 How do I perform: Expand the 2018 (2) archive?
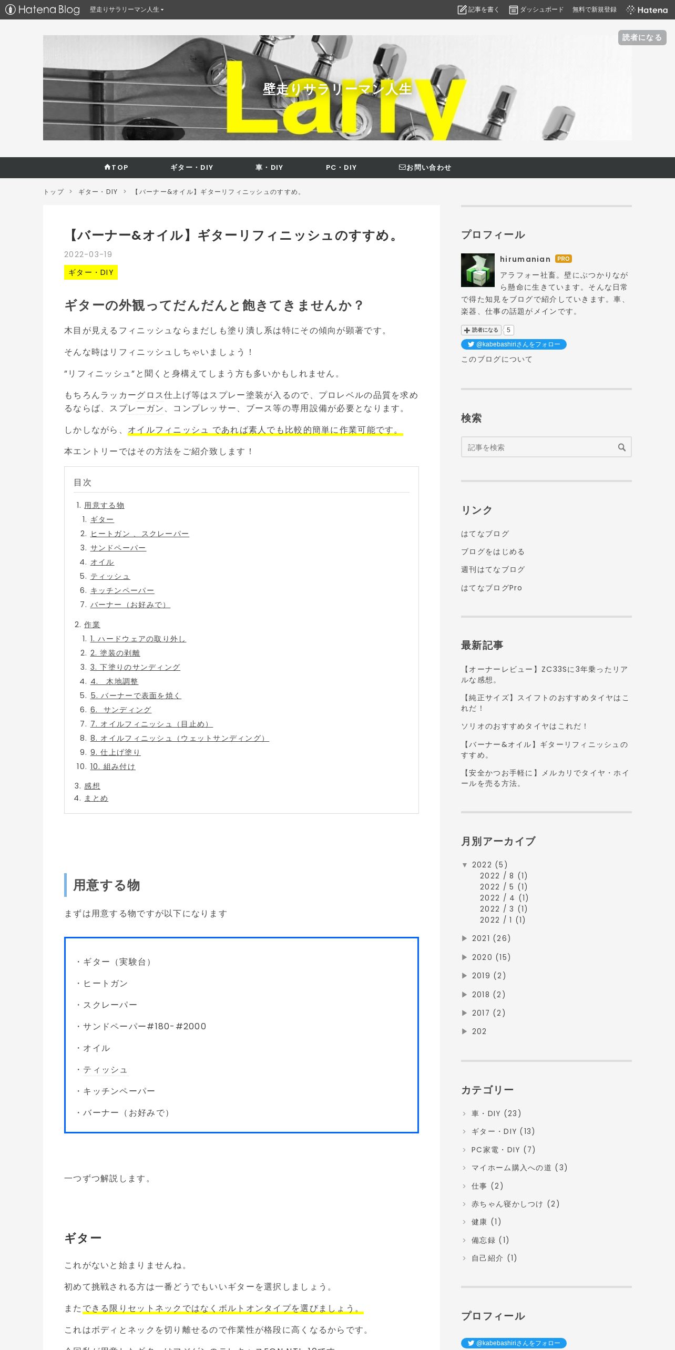click(x=465, y=995)
